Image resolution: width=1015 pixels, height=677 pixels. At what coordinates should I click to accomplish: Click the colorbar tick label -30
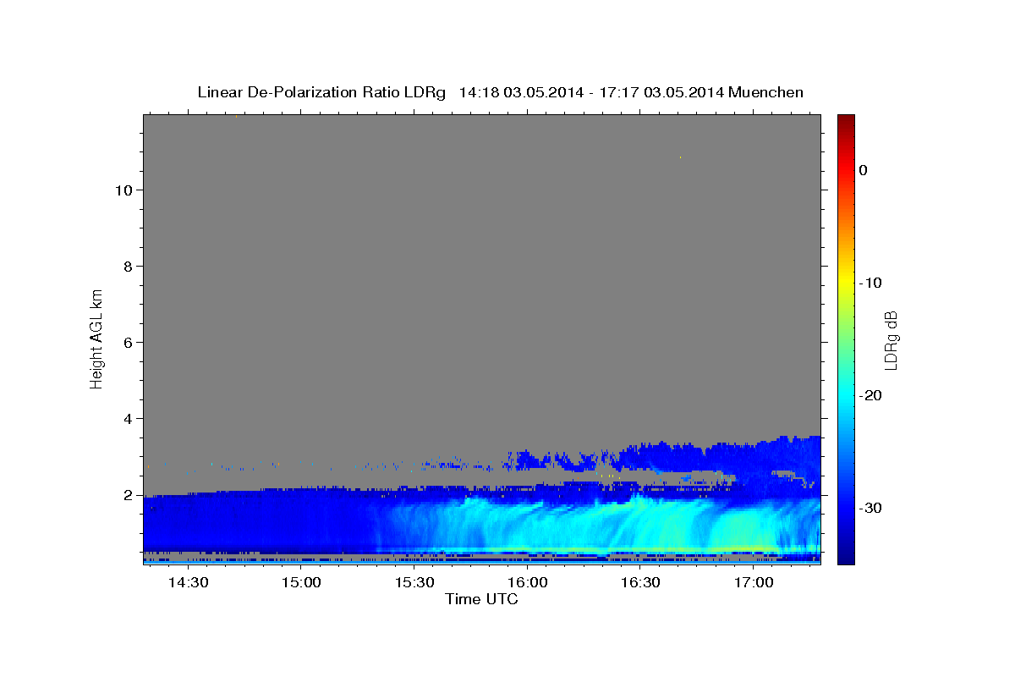coord(870,508)
